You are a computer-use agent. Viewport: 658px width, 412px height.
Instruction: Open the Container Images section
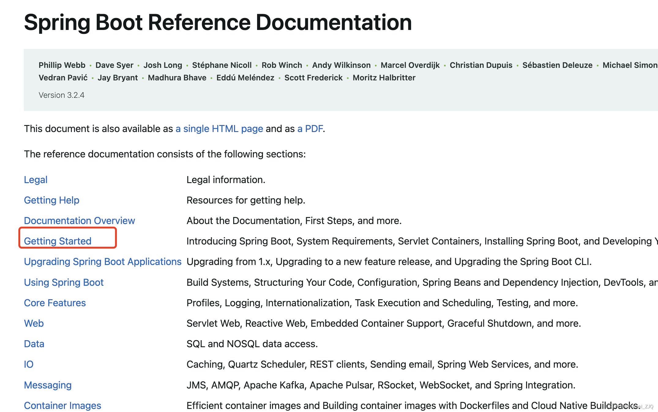click(x=62, y=406)
